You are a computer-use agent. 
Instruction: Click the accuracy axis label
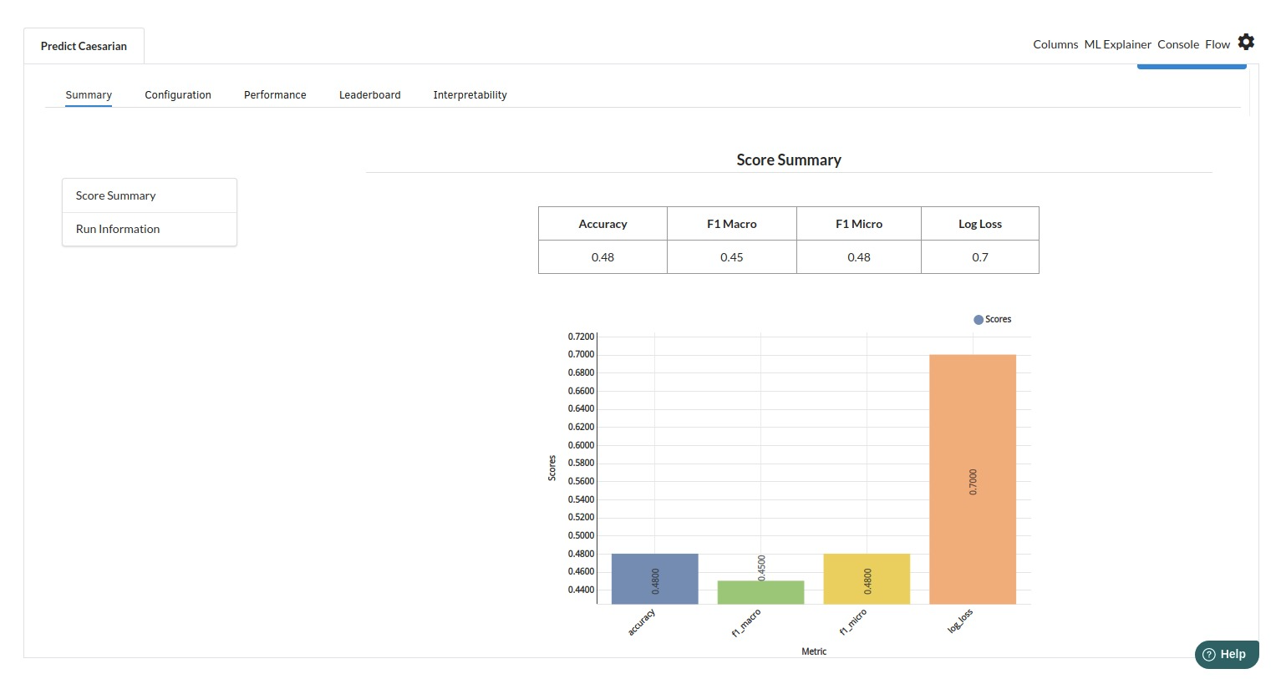pos(642,622)
